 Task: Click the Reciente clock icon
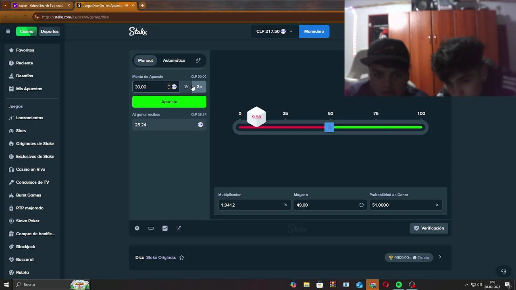(x=11, y=63)
